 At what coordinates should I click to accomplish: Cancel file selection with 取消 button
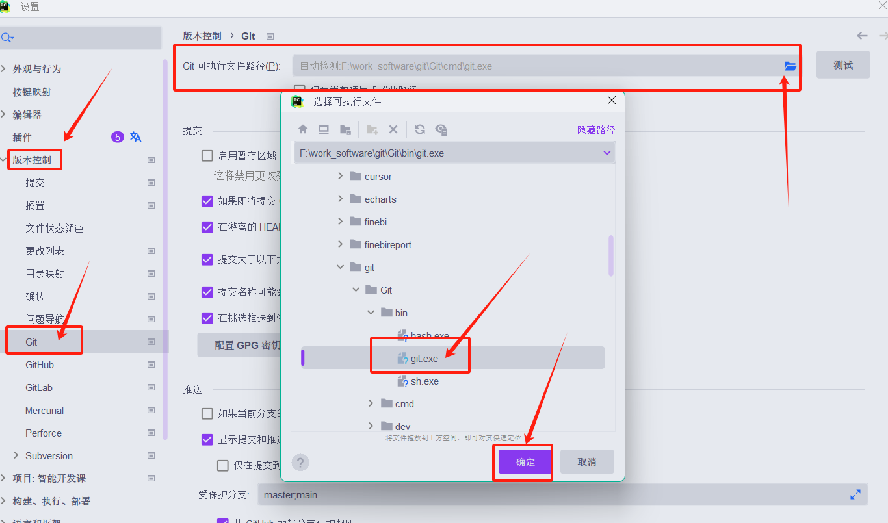pyautogui.click(x=587, y=462)
